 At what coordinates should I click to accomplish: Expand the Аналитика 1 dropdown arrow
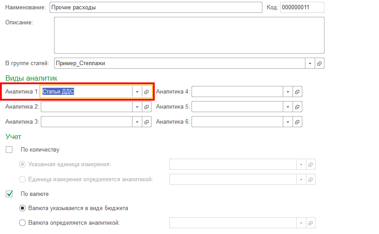tap(137, 92)
